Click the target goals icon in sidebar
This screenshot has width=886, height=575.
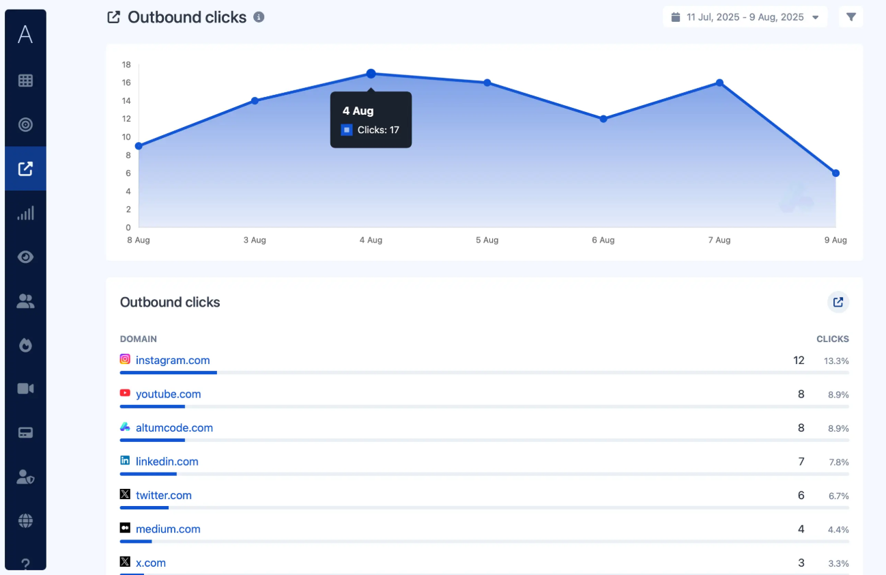[x=25, y=124]
